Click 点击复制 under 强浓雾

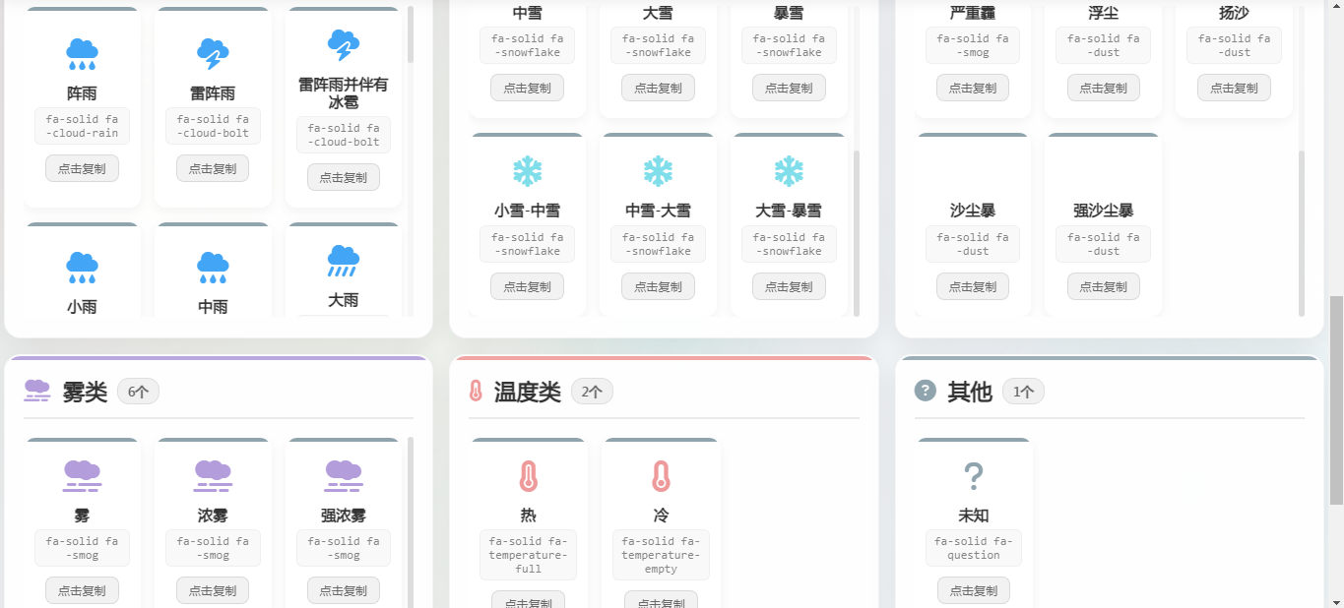point(344,590)
